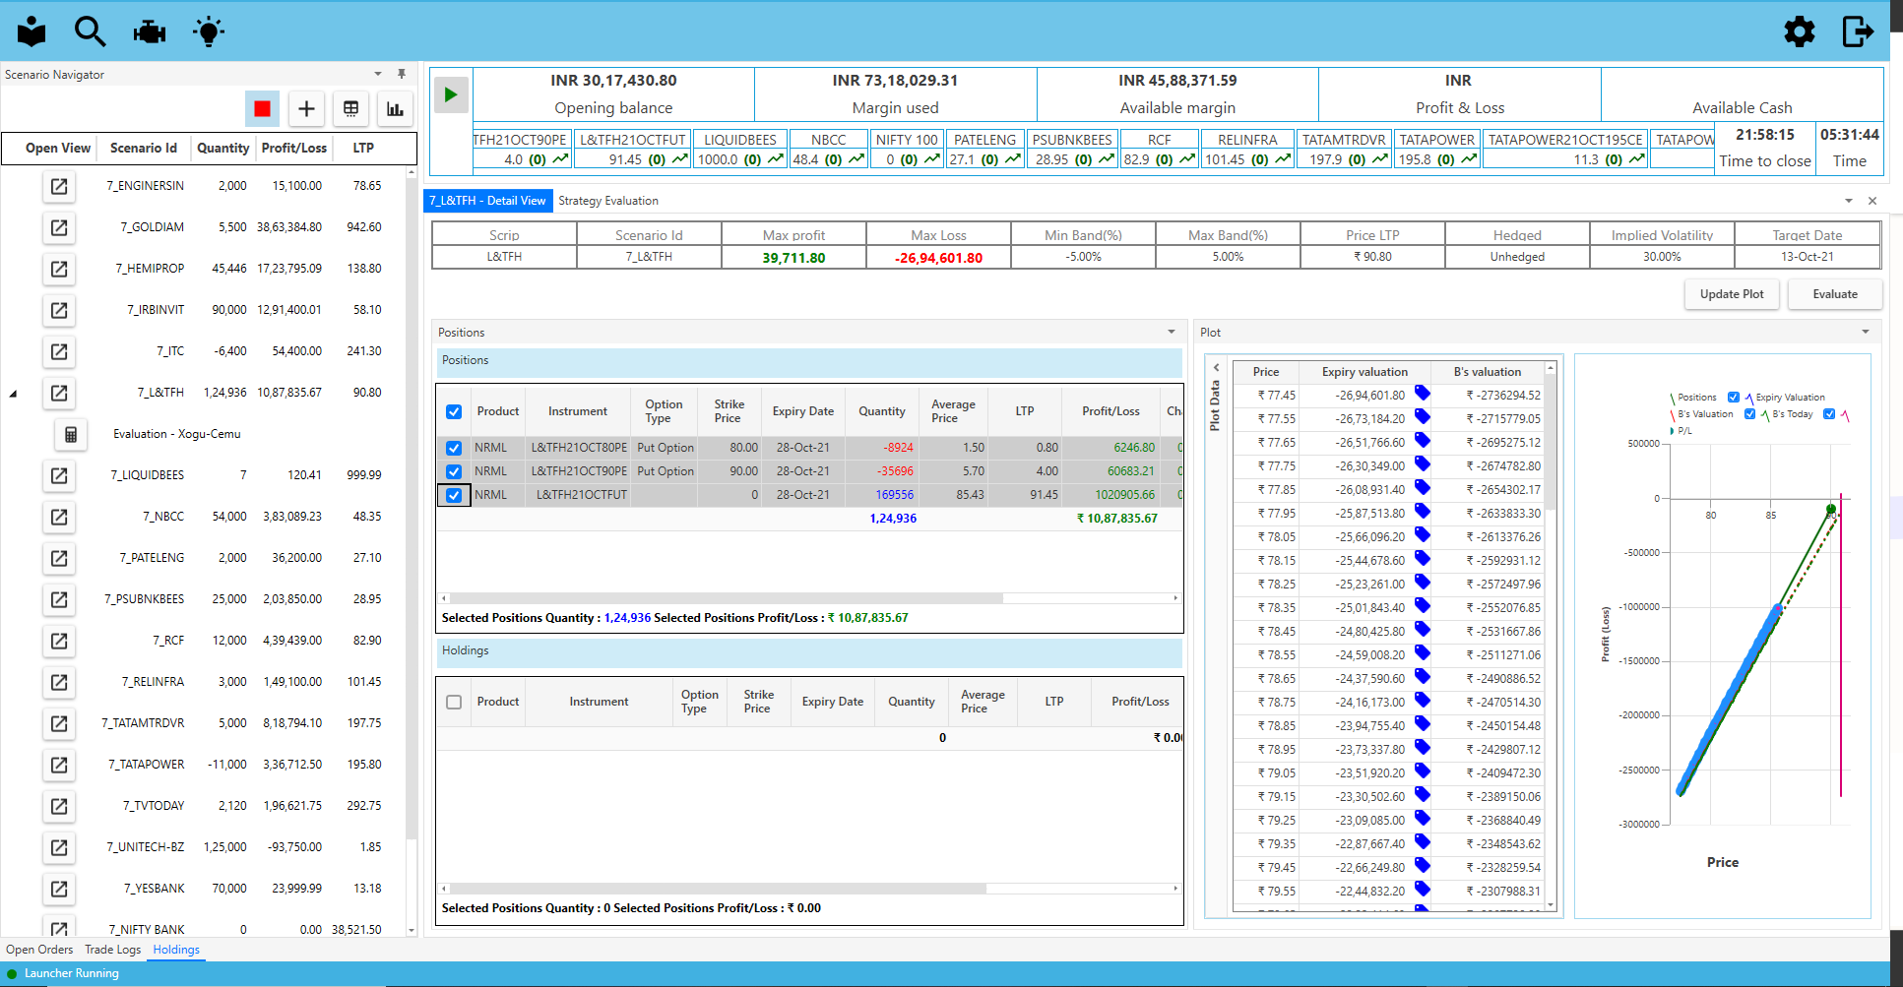
Task: Open view for 7_ITC scenario
Action: pyautogui.click(x=59, y=351)
